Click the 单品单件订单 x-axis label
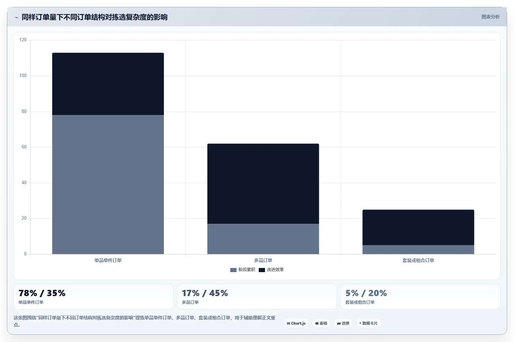The height and width of the screenshot is (342, 514). 108,260
